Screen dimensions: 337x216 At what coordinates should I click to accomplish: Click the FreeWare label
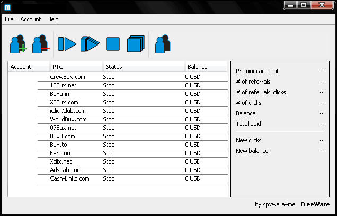pyautogui.click(x=315, y=204)
